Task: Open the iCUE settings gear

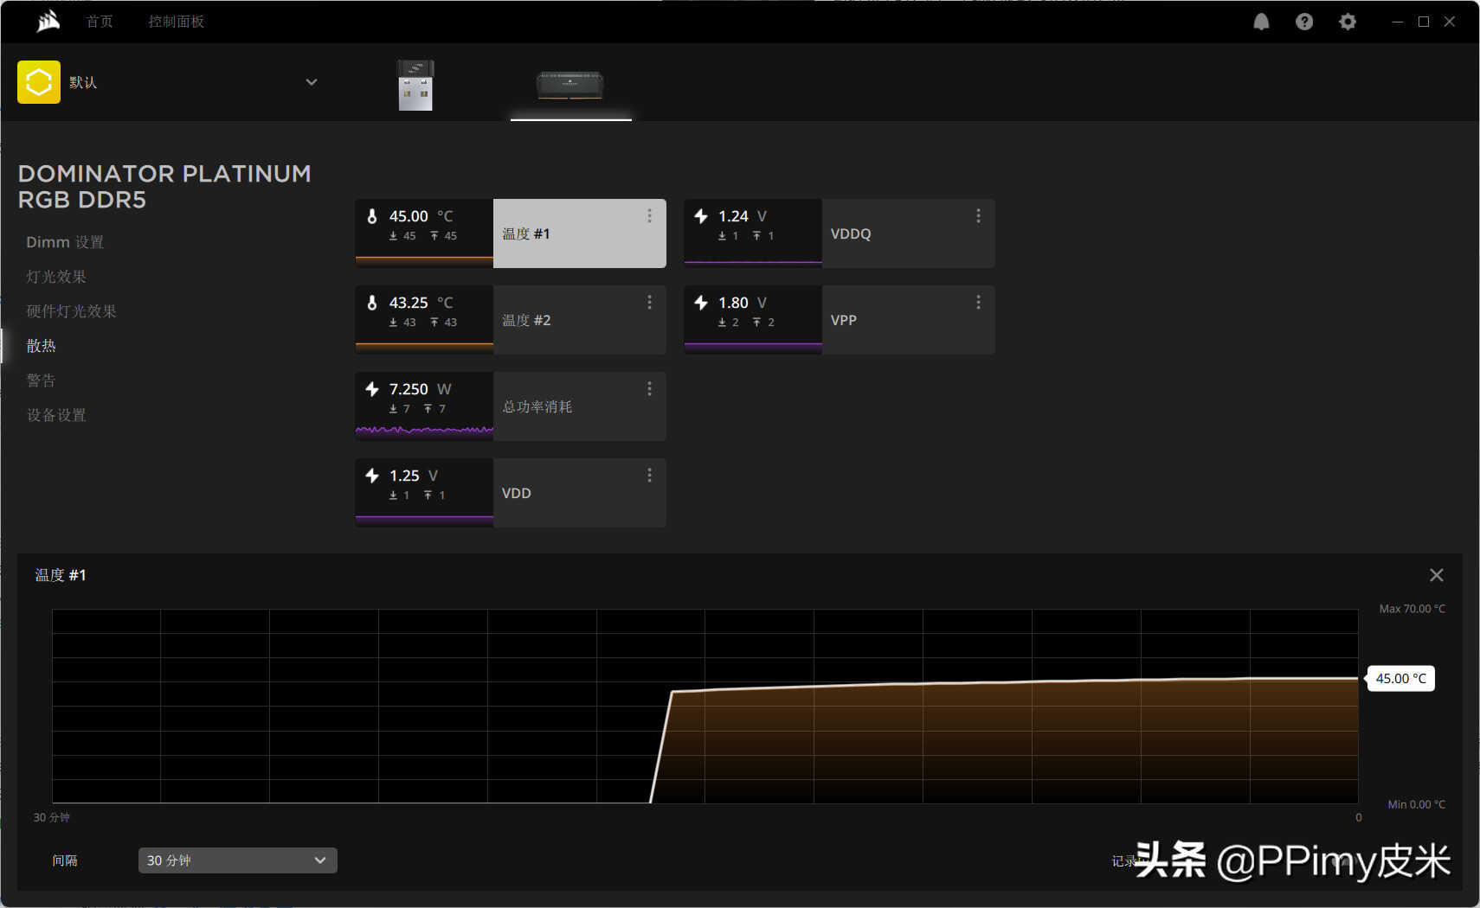Action: (x=1348, y=22)
